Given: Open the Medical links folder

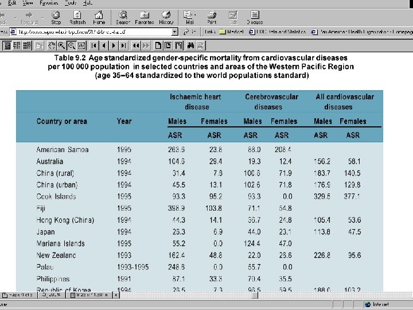Looking at the screenshot, I should tap(231, 32).
